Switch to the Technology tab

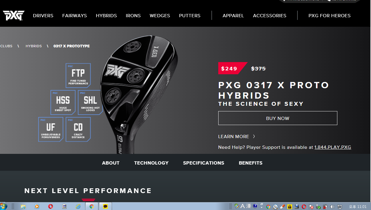pyautogui.click(x=151, y=163)
